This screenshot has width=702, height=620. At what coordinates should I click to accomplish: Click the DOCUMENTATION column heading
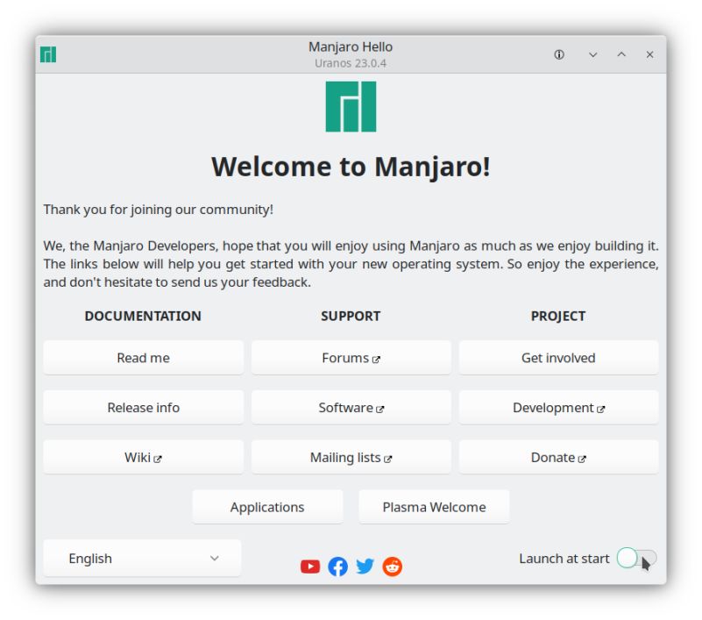[143, 317]
